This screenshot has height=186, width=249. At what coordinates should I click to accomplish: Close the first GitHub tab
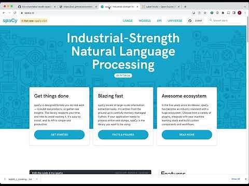[x=54, y=7]
